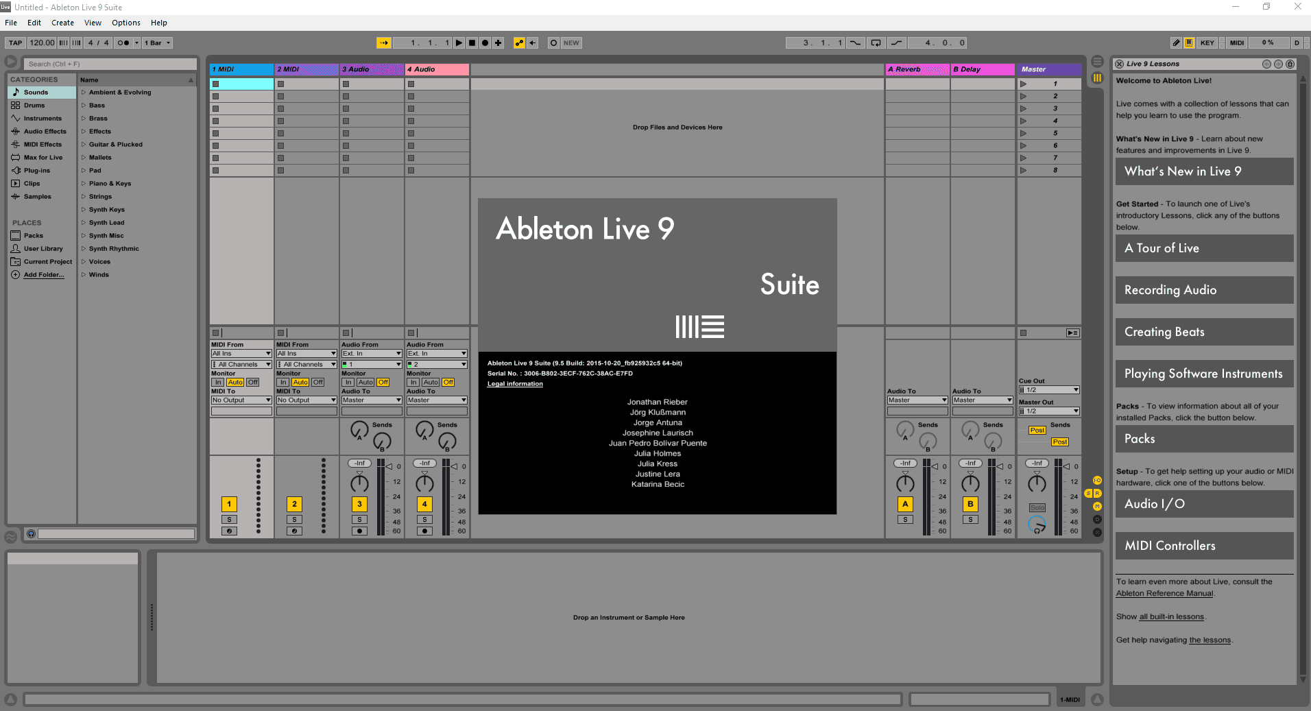Open Packs in browser Places
Screen dimensions: 1311x711
click(x=42, y=236)
